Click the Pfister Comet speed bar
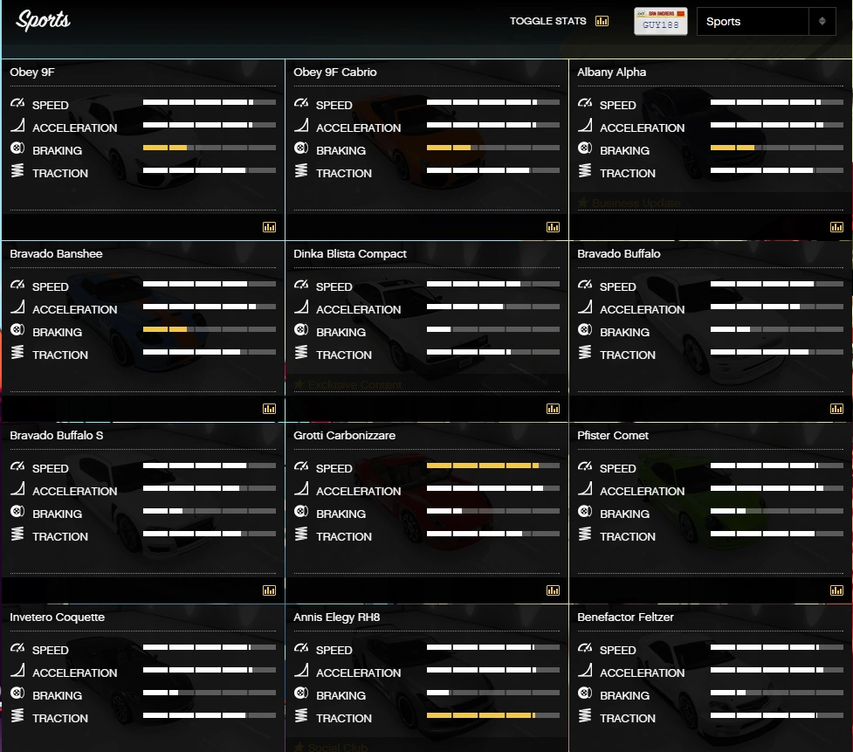The height and width of the screenshot is (752, 853). coord(777,466)
